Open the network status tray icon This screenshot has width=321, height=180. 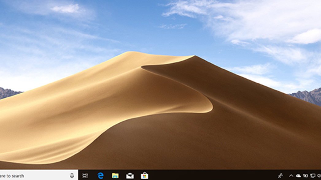coord(313,175)
